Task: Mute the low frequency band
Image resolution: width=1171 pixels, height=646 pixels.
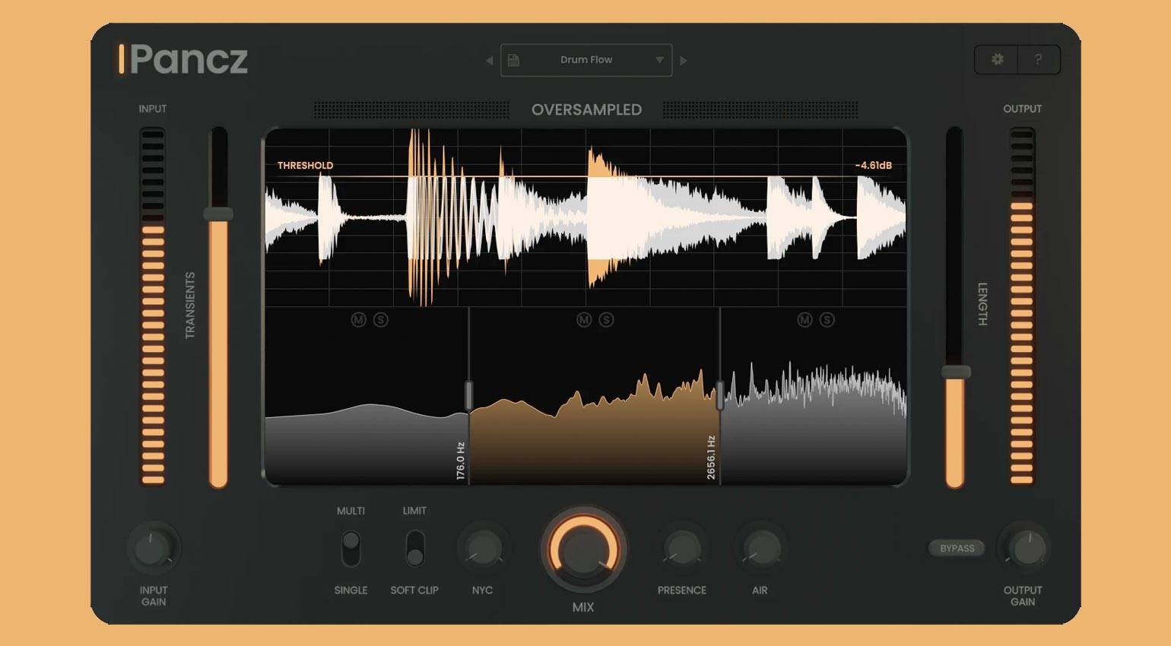Action: click(x=358, y=320)
